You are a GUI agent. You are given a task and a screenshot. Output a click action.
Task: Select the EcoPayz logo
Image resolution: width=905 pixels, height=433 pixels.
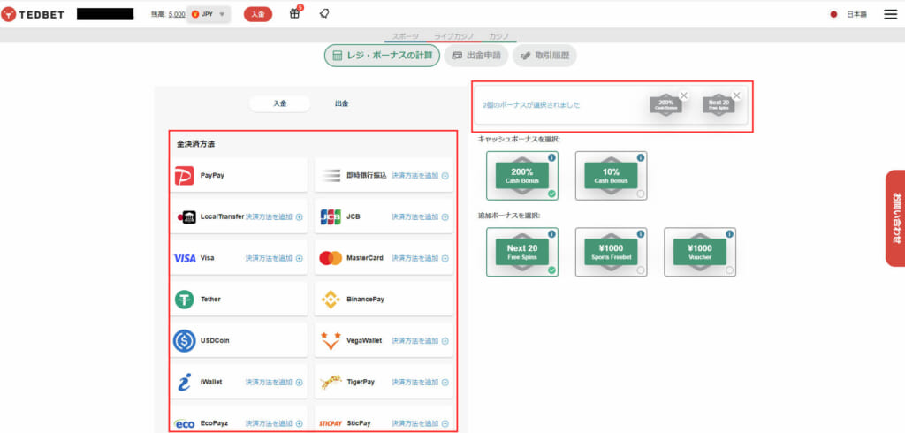185,424
